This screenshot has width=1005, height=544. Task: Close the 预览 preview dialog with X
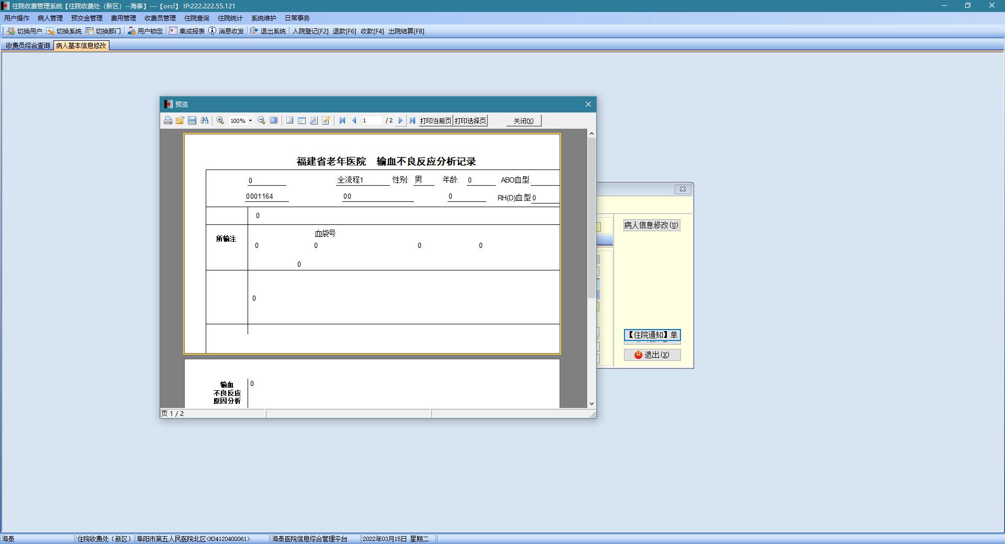click(588, 104)
